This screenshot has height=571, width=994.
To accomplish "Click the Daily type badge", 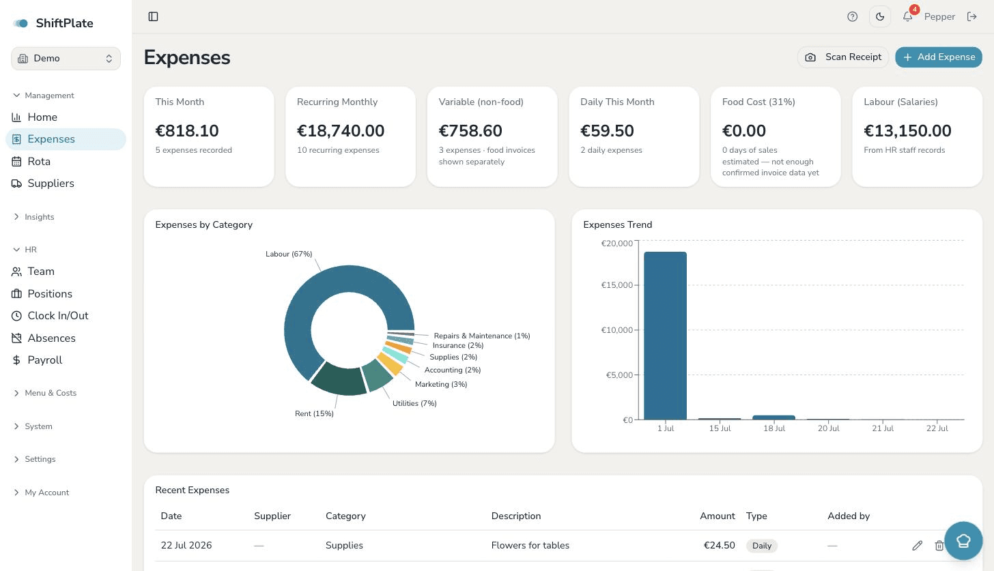I will (x=762, y=546).
